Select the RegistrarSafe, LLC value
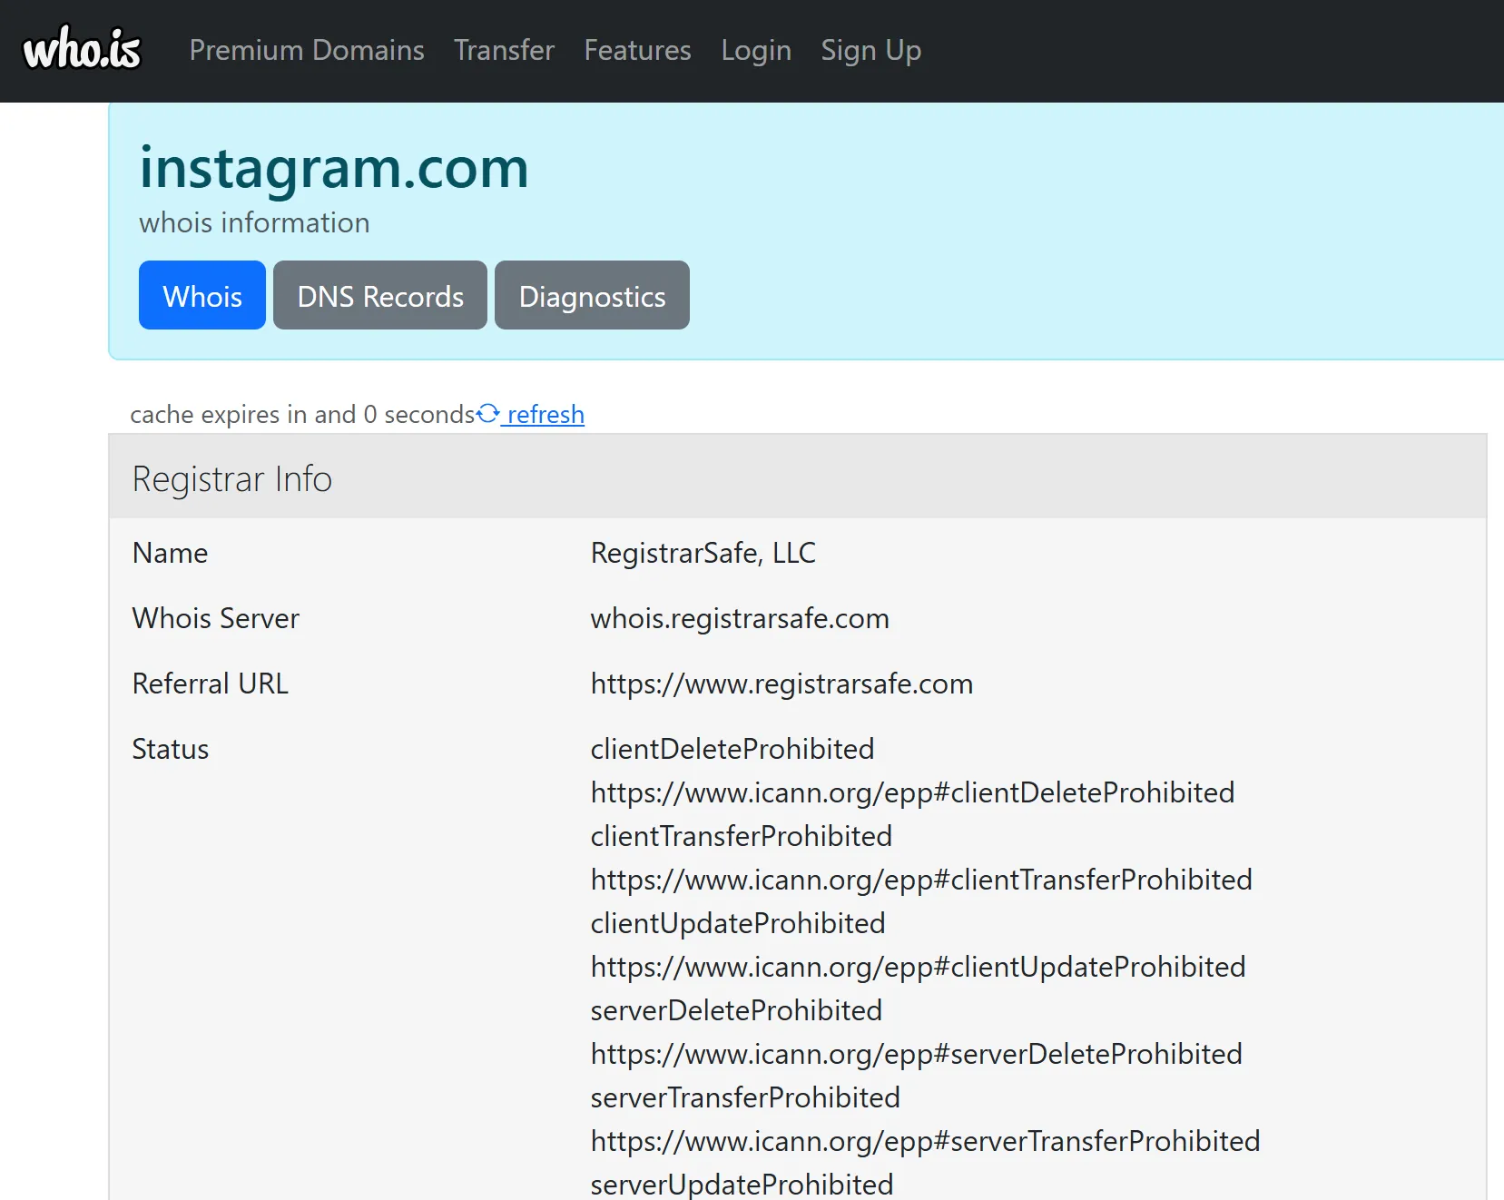 703,553
